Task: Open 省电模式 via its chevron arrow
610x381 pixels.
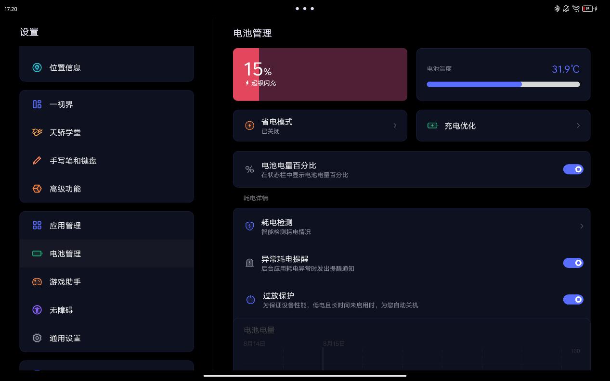Action: pyautogui.click(x=395, y=126)
